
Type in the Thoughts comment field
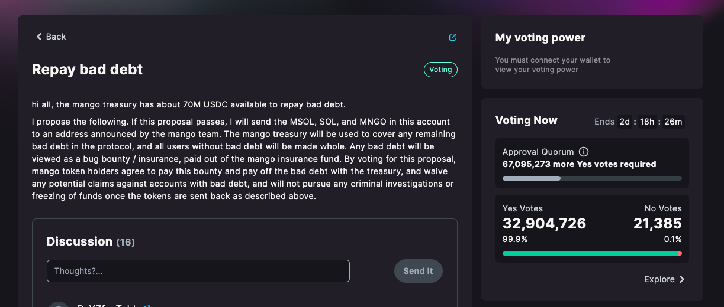click(198, 271)
